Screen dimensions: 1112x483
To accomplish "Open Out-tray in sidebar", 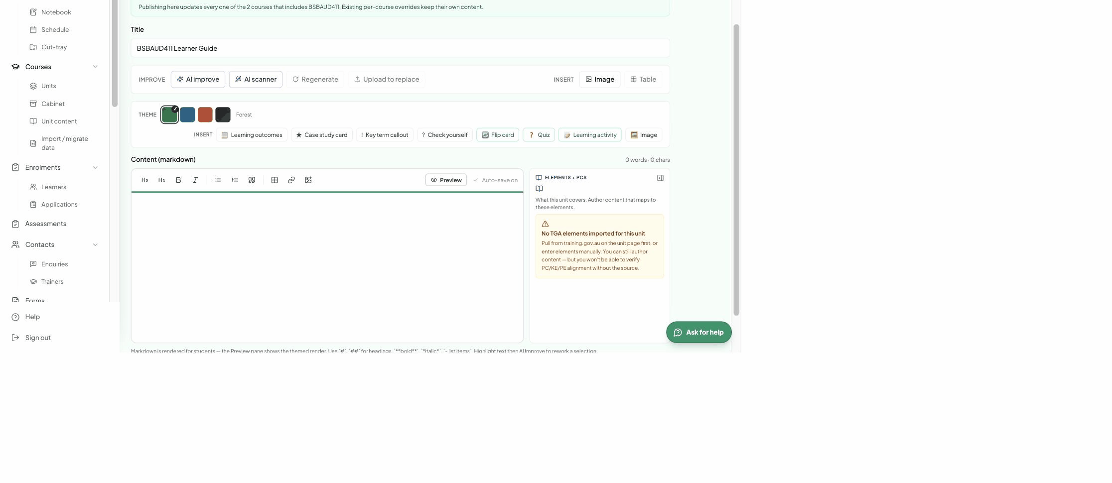I will point(54,47).
